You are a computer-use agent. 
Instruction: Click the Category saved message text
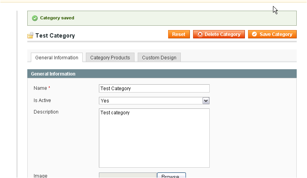(57, 18)
